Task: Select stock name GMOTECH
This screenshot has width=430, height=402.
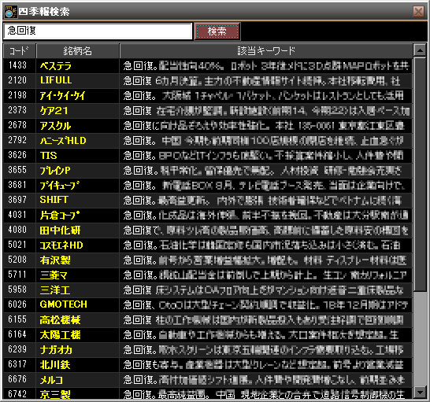Action: tap(63, 304)
